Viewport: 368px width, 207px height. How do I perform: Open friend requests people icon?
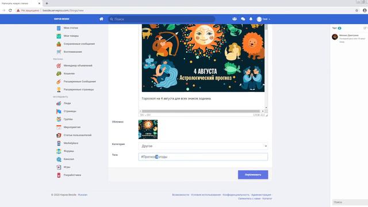pyautogui.click(x=235, y=19)
